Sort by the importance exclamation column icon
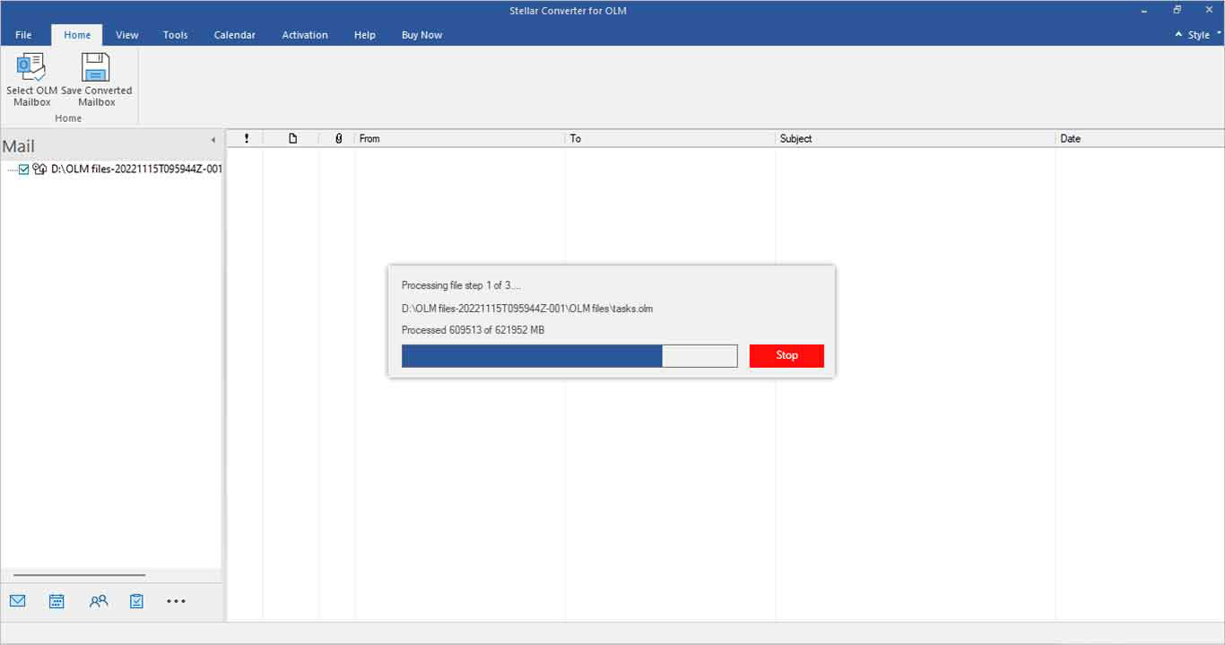 pyautogui.click(x=246, y=139)
